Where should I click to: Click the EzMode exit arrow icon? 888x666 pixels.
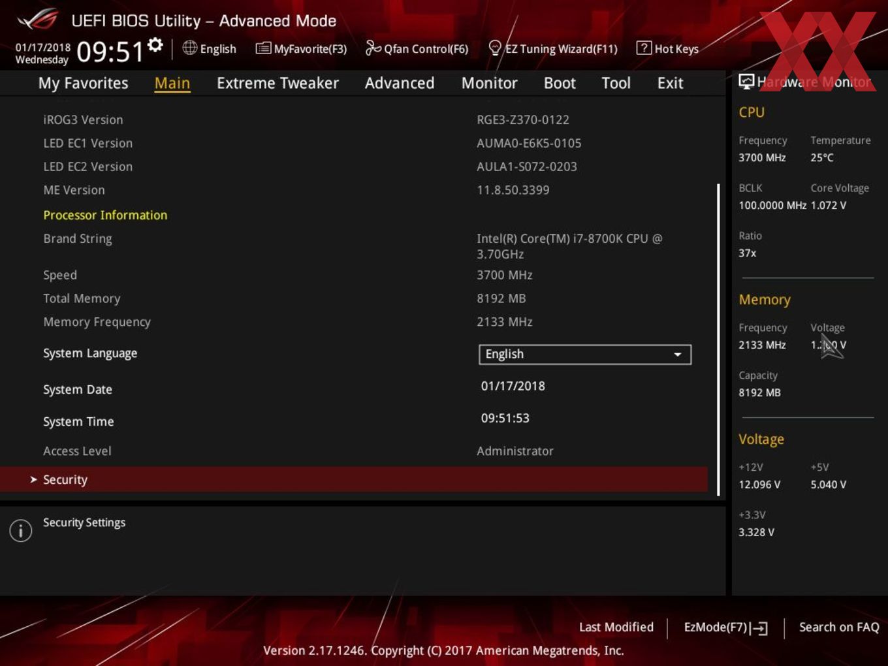pyautogui.click(x=759, y=628)
